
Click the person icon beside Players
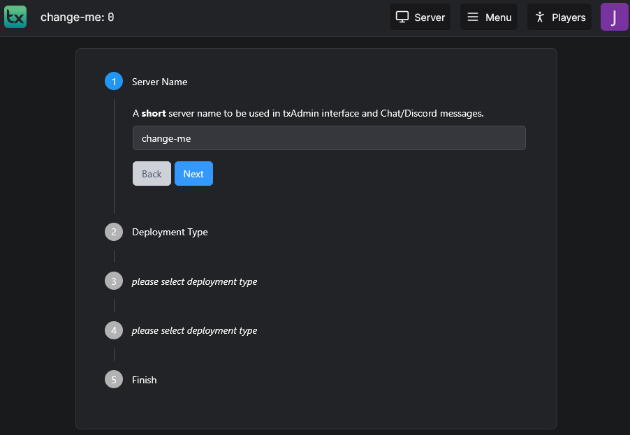pos(539,17)
